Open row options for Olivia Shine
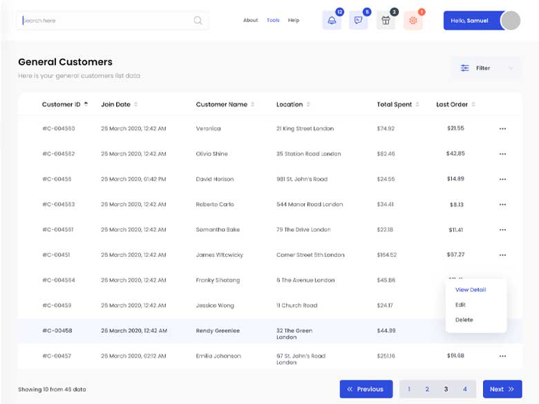The height and width of the screenshot is (404, 539). (x=502, y=154)
